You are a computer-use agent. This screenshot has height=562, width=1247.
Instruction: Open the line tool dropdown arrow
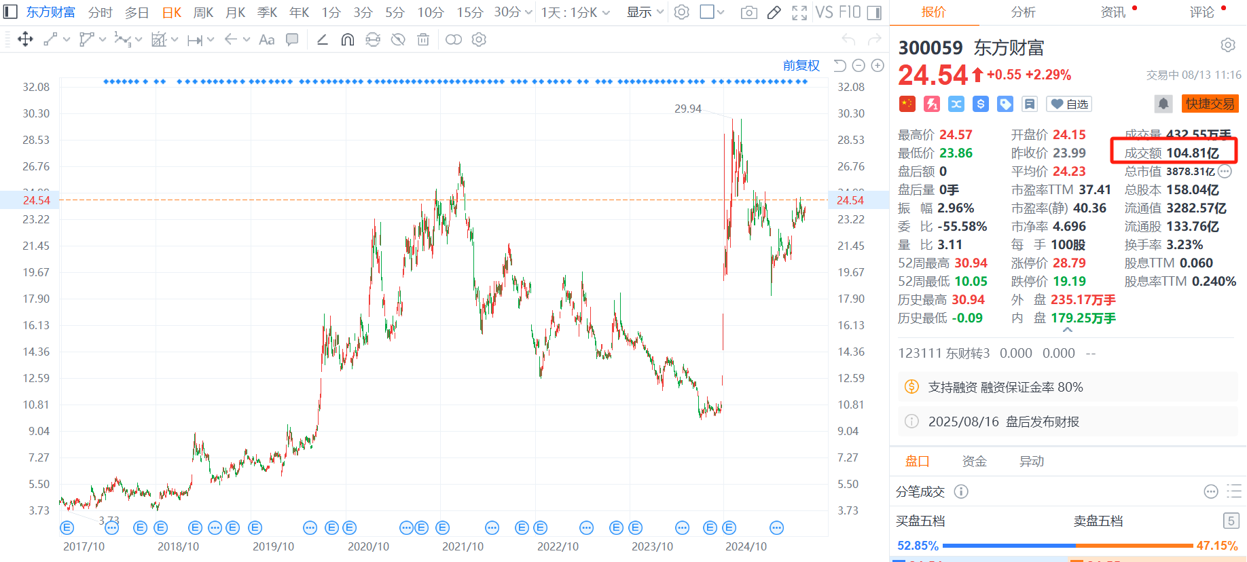tap(67, 40)
